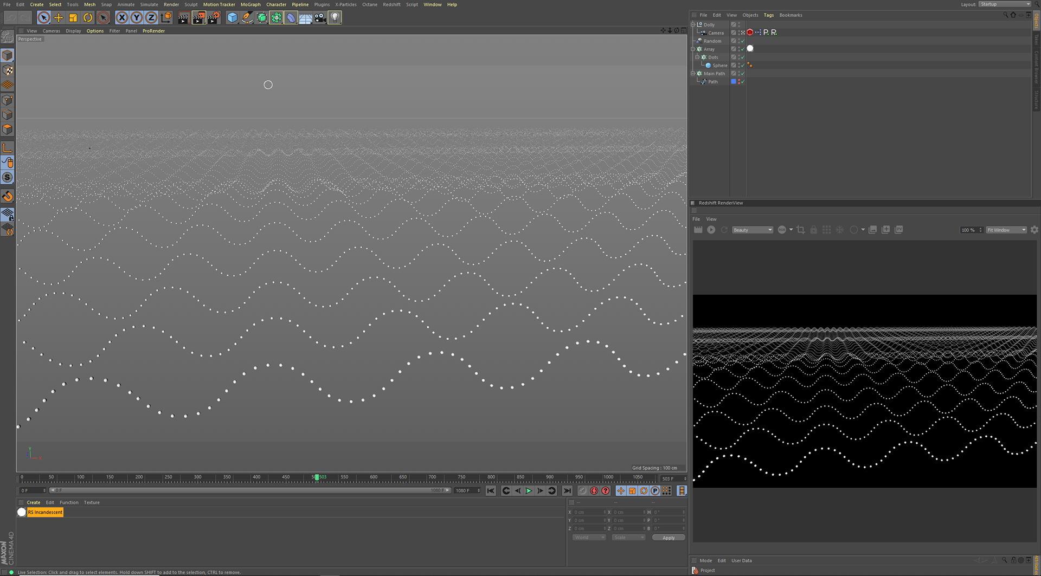Open the Scale coordinate dropdown
The width and height of the screenshot is (1041, 576).
pyautogui.click(x=628, y=538)
